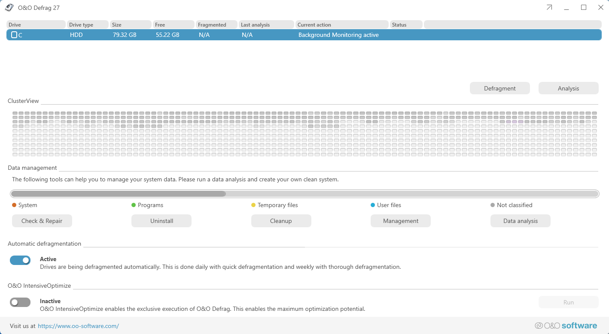This screenshot has height=334, width=609.
Task: Maximize the O&O Defrag window
Action: [584, 7]
